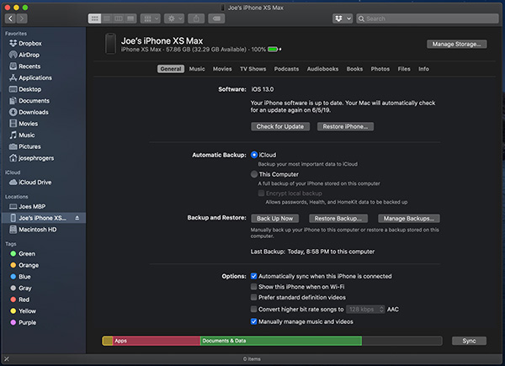The width and height of the screenshot is (505, 366).
Task: Switch to the Photos tab
Action: pyautogui.click(x=380, y=69)
